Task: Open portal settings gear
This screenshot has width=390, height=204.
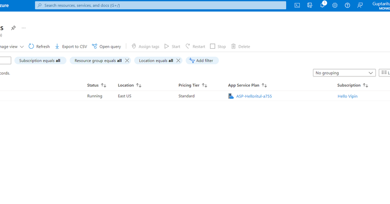Action: (335, 5)
